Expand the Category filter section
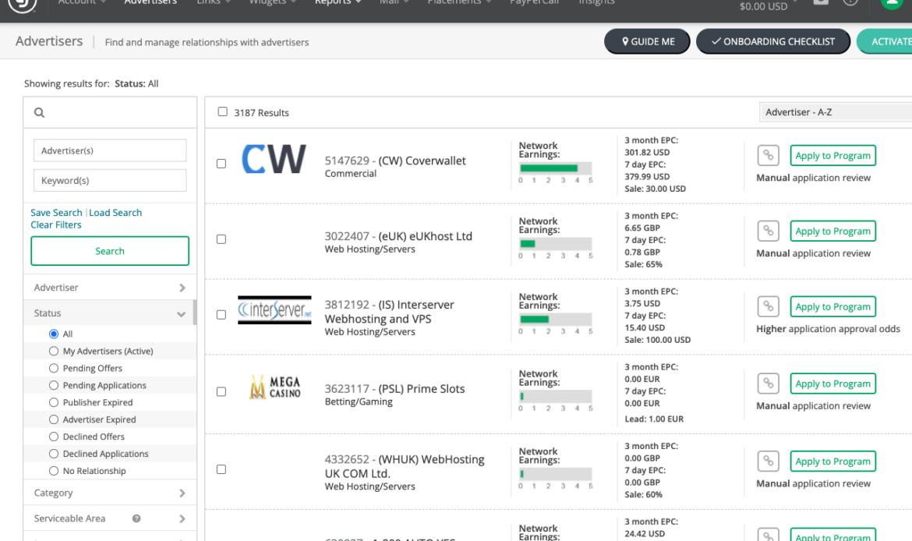Image resolution: width=912 pixels, height=541 pixels. pyautogui.click(x=109, y=493)
